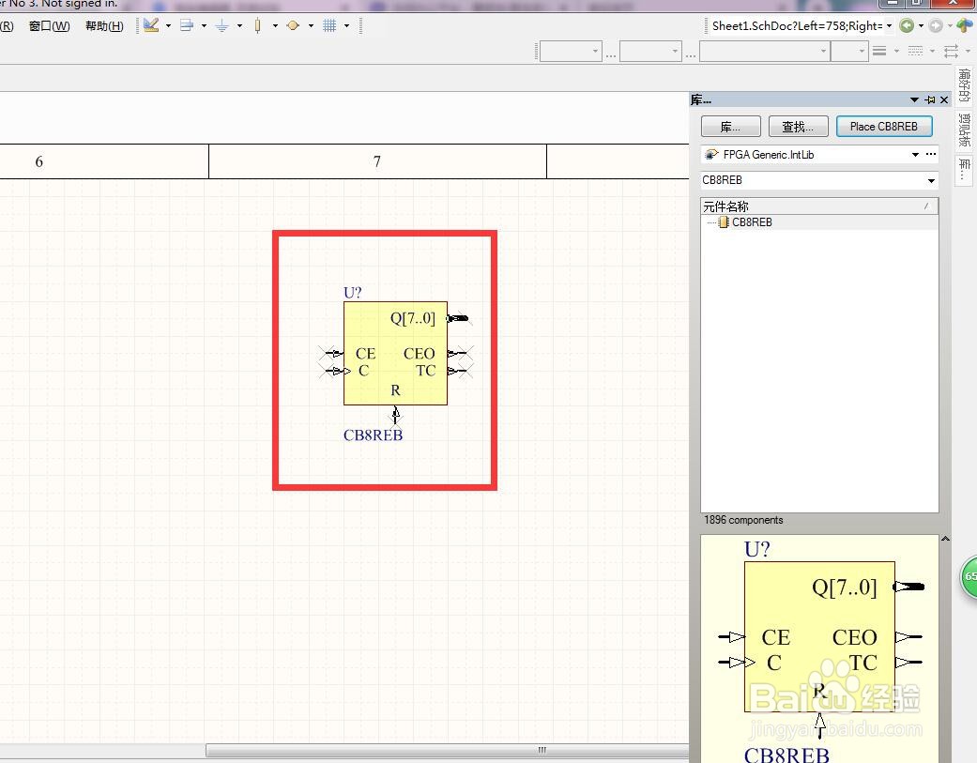The image size is (977, 763).
Task: Open the first empty font combo box
Action: click(571, 51)
